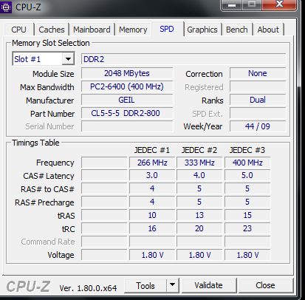Click the Validate button
The height and width of the screenshot is (300, 305).
pyautogui.click(x=208, y=285)
